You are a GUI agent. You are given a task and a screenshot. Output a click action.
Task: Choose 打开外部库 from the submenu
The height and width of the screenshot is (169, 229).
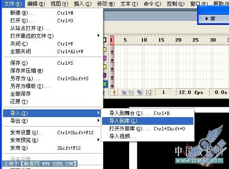(148, 129)
